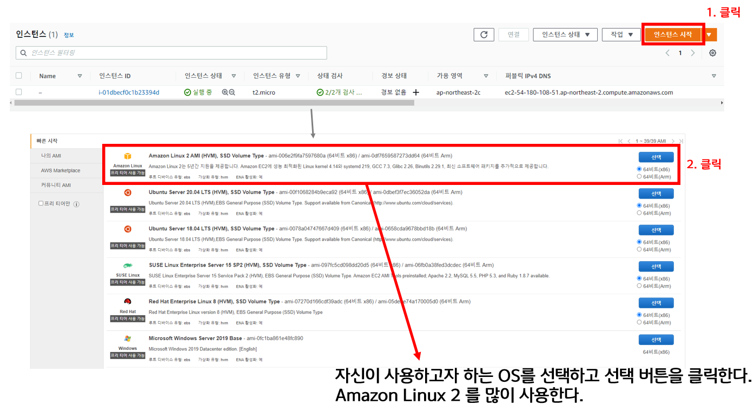The height and width of the screenshot is (411, 754).
Task: Go to next page arrow in instances pager
Action: tap(693, 53)
